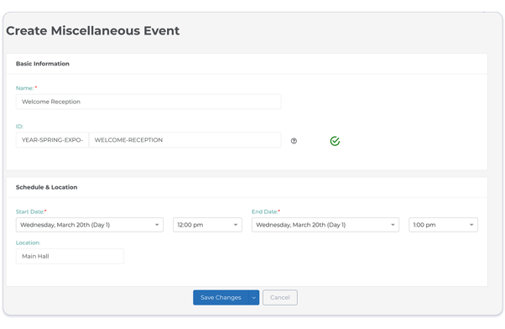The height and width of the screenshot is (329, 505).
Task: Click the End Date: label
Action: [265, 211]
